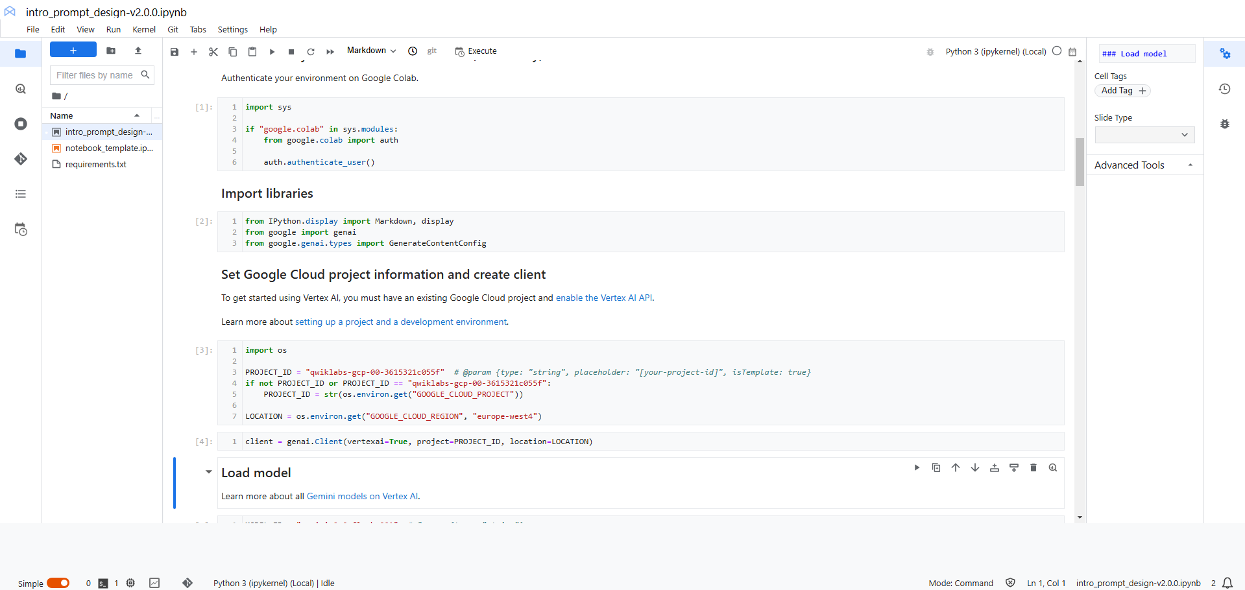Open the Help menu

(x=268, y=30)
